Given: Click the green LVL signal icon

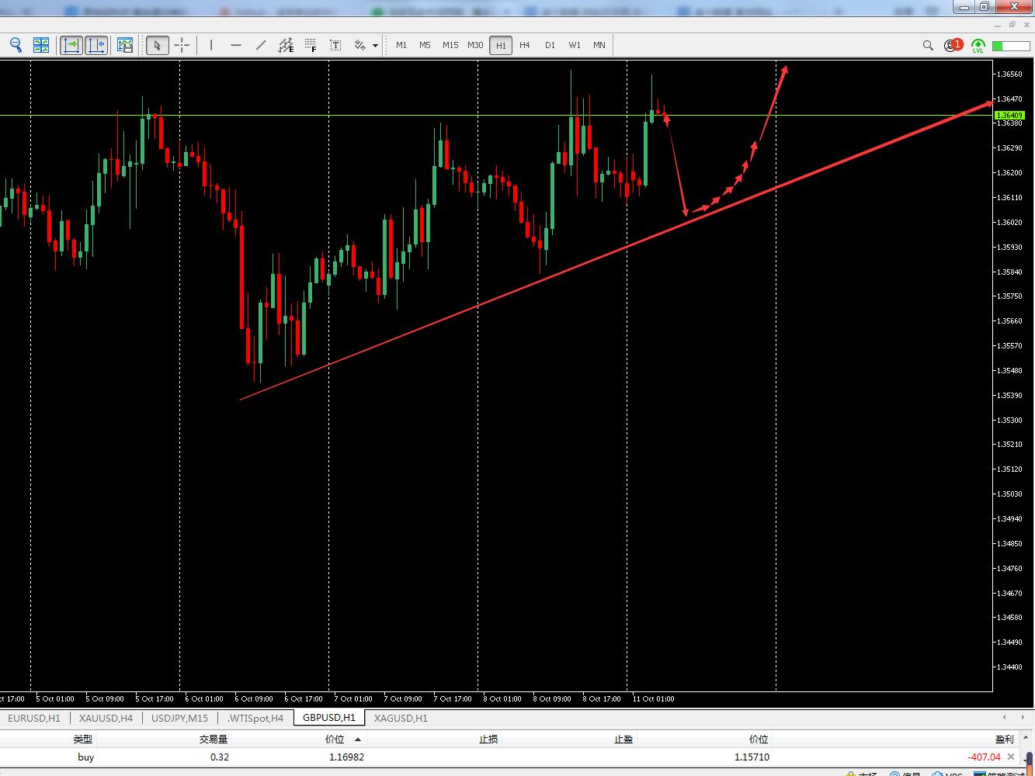Looking at the screenshot, I should 978,46.
